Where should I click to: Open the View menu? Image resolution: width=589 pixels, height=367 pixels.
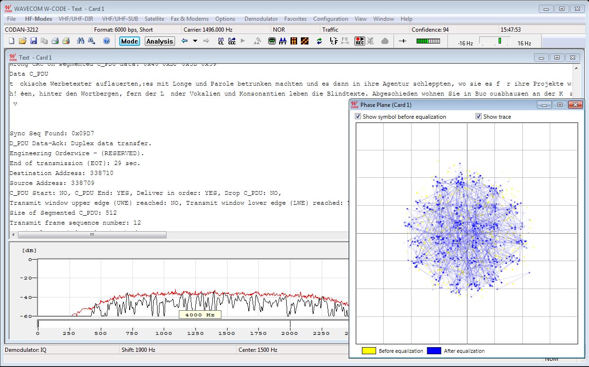pyautogui.click(x=360, y=19)
